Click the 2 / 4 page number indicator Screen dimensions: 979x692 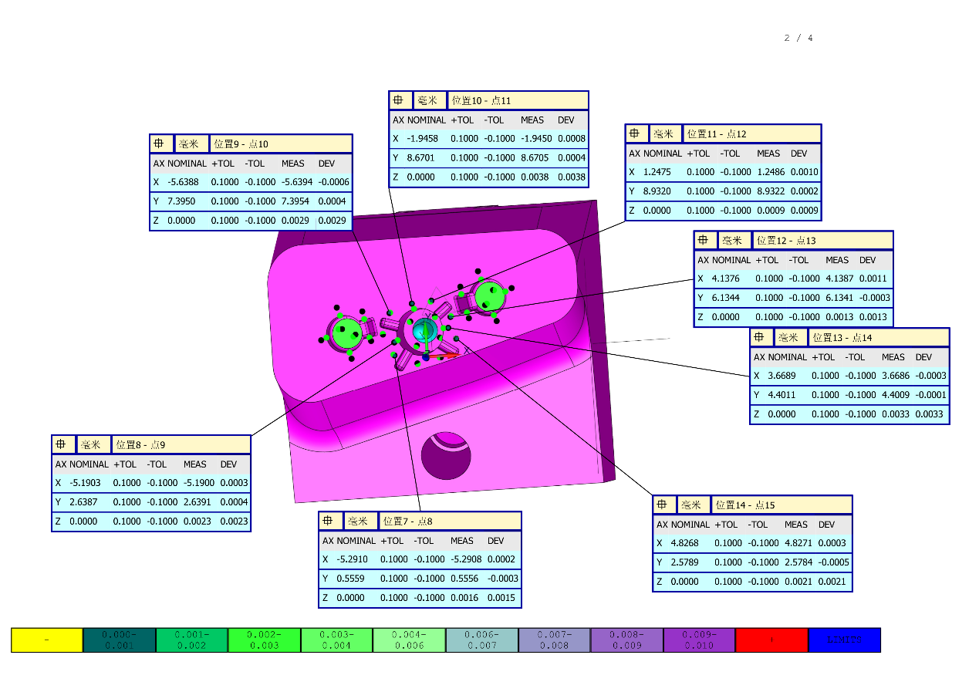coord(798,38)
